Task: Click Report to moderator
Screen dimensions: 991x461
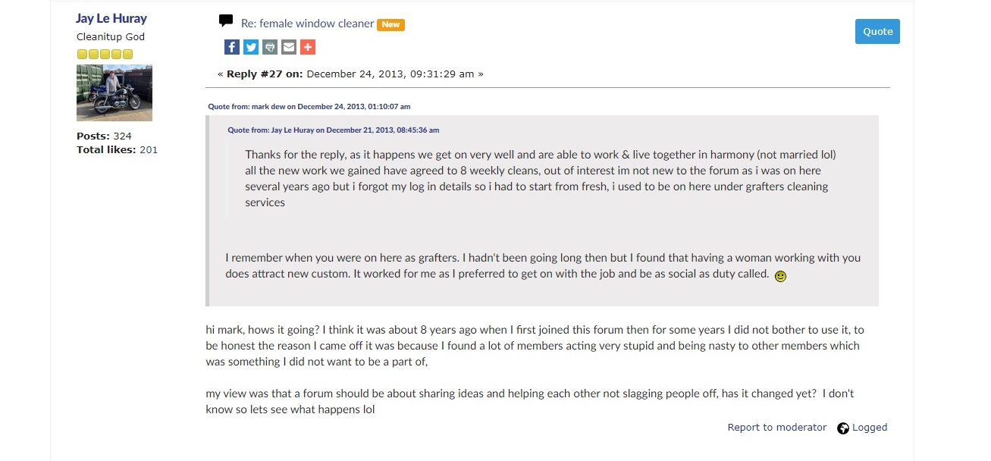Action: coord(776,428)
